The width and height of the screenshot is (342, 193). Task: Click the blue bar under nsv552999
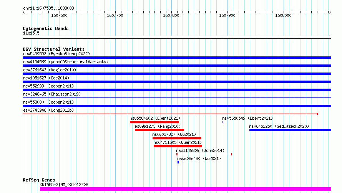(x=177, y=90)
